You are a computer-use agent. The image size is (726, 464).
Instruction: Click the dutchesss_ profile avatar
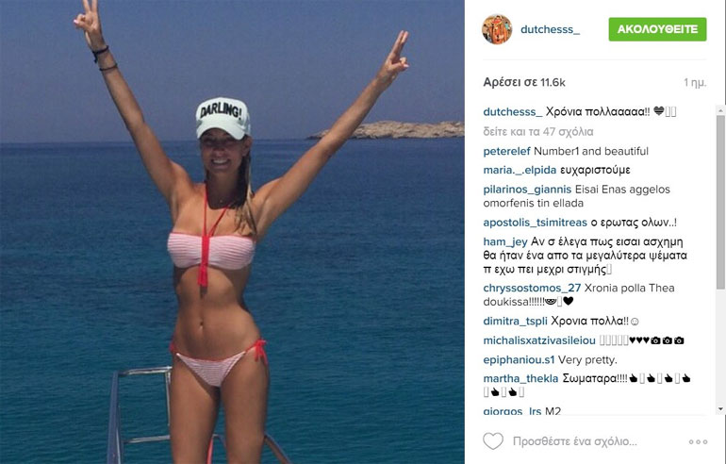coord(497,29)
